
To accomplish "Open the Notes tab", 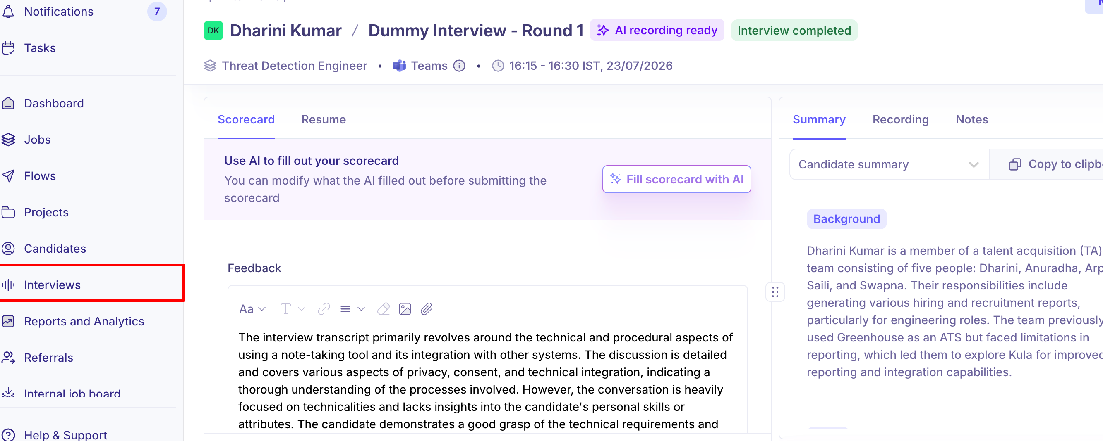I will pos(971,120).
